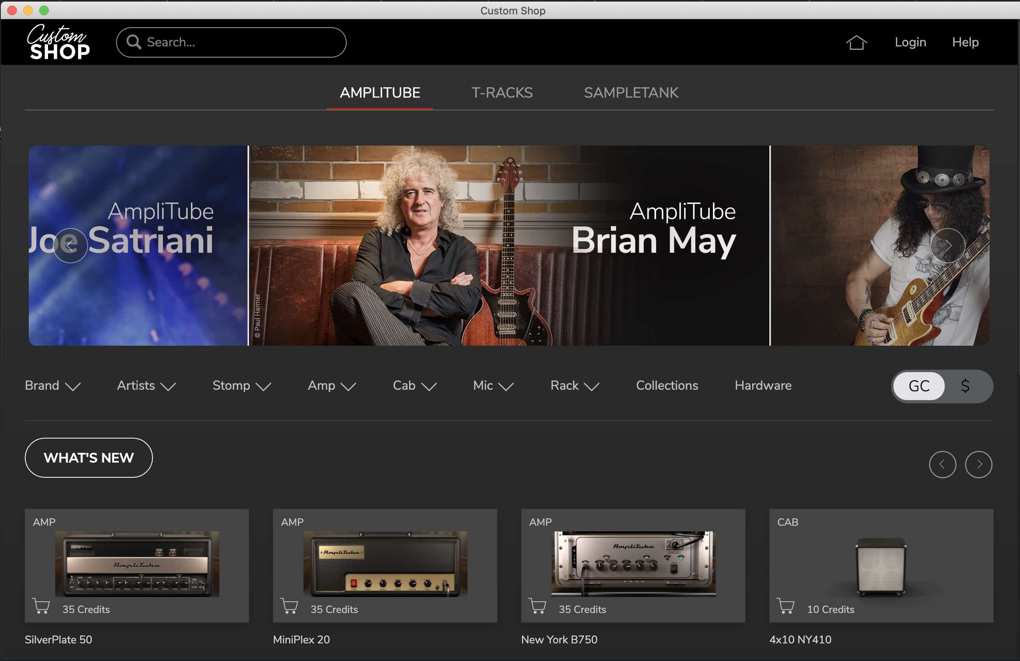
Task: Add 4x10 NY410 cab to cart
Action: [x=785, y=606]
